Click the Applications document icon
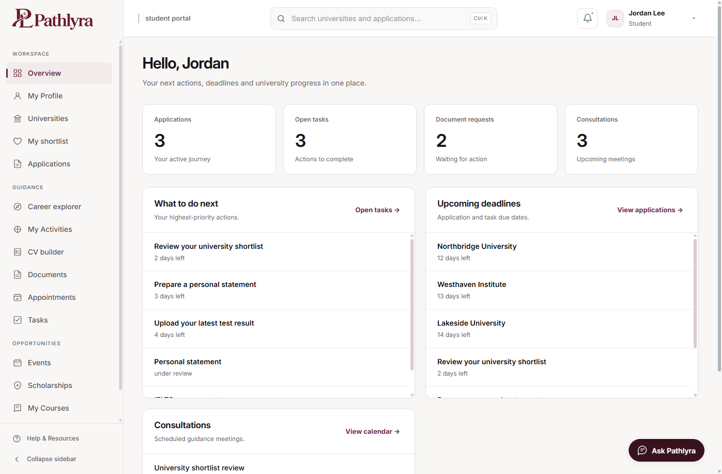The width and height of the screenshot is (722, 474). click(18, 164)
